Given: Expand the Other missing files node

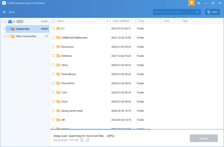Looking at the screenshot, I should click(x=4, y=36).
